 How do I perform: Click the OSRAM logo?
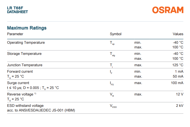tap(168, 10)
